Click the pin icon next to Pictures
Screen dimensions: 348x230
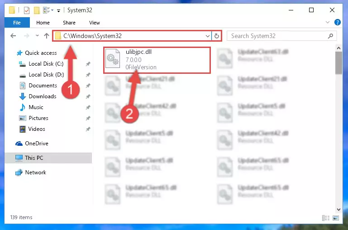pos(88,118)
